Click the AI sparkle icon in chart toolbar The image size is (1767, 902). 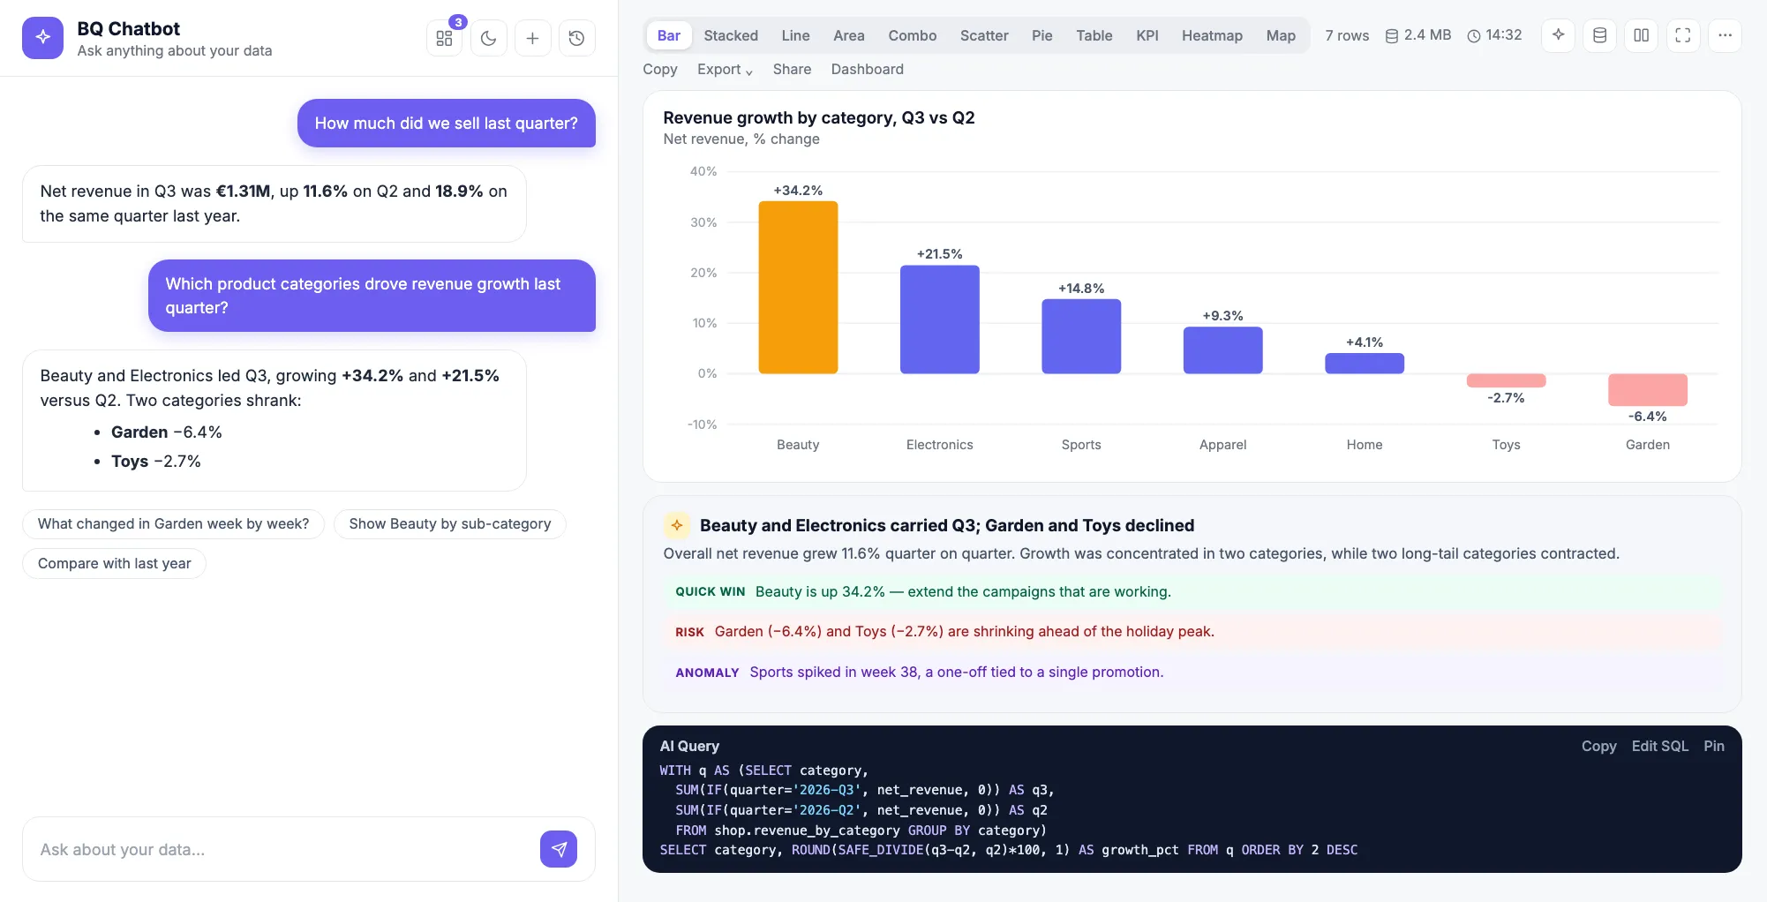click(1558, 35)
